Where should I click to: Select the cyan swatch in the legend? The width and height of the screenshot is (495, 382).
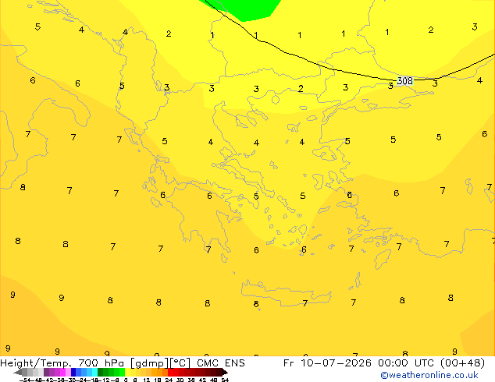(x=94, y=373)
